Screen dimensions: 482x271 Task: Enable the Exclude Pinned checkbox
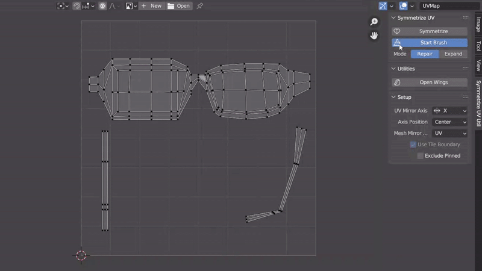pyautogui.click(x=420, y=156)
